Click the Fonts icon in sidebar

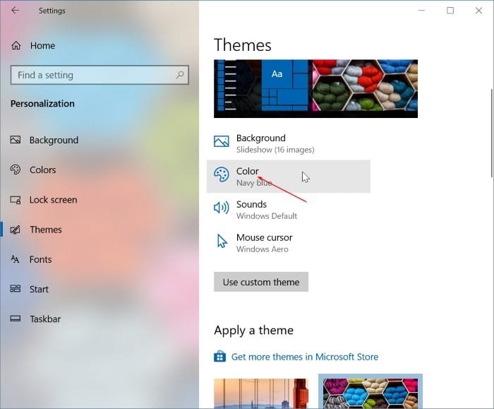tap(15, 259)
